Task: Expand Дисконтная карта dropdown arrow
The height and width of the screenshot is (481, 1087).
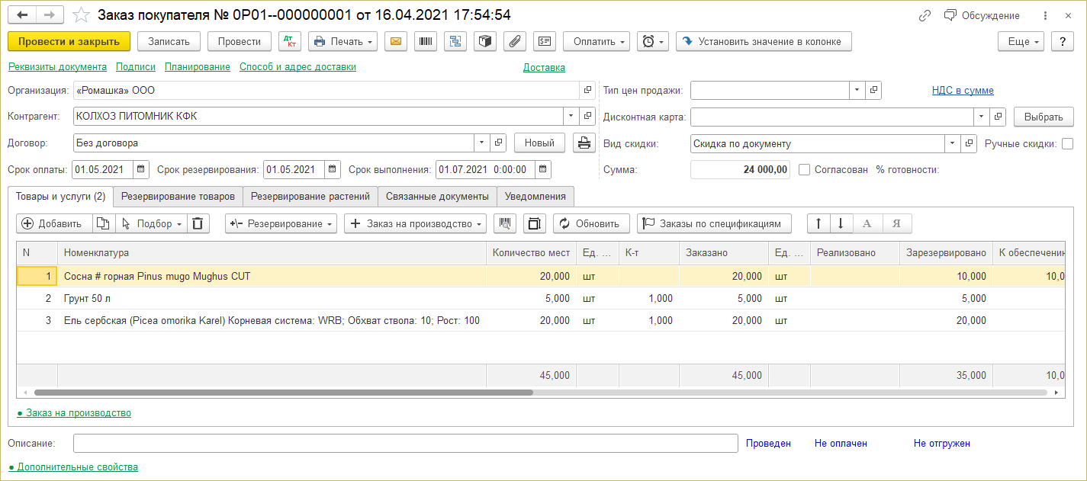Action: [981, 117]
